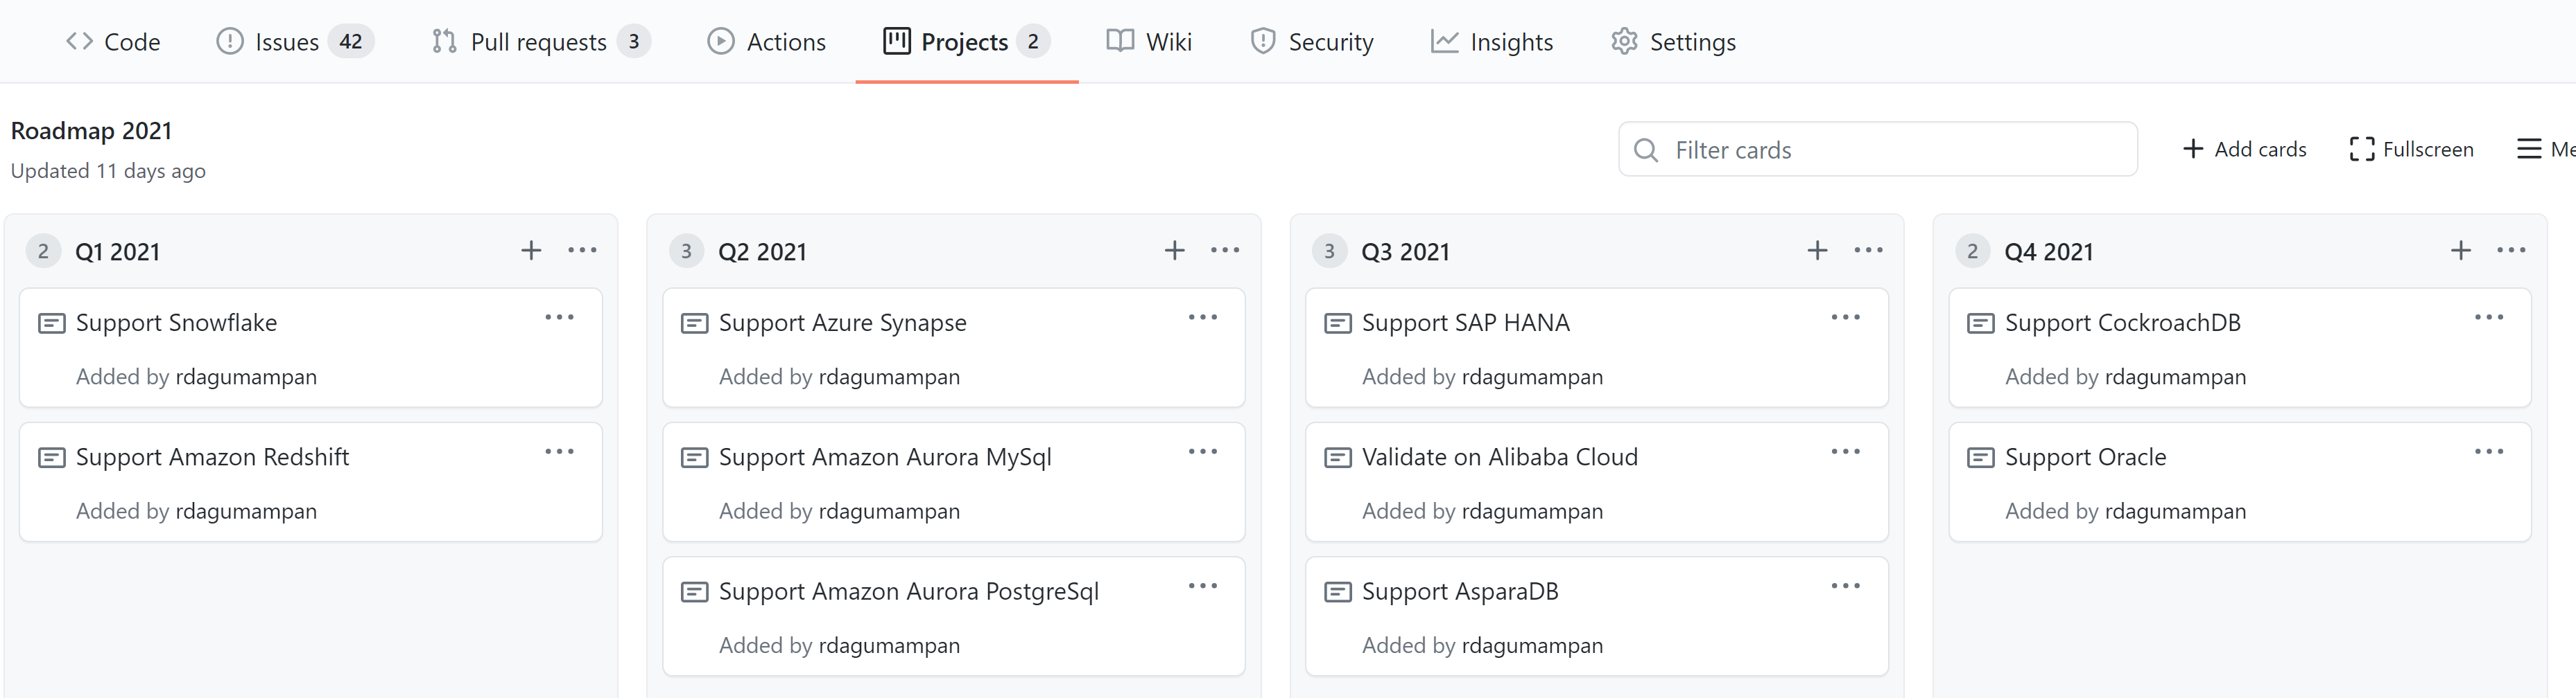Open the Q1 2021 column options menu
This screenshot has height=698, width=2576.
[582, 251]
